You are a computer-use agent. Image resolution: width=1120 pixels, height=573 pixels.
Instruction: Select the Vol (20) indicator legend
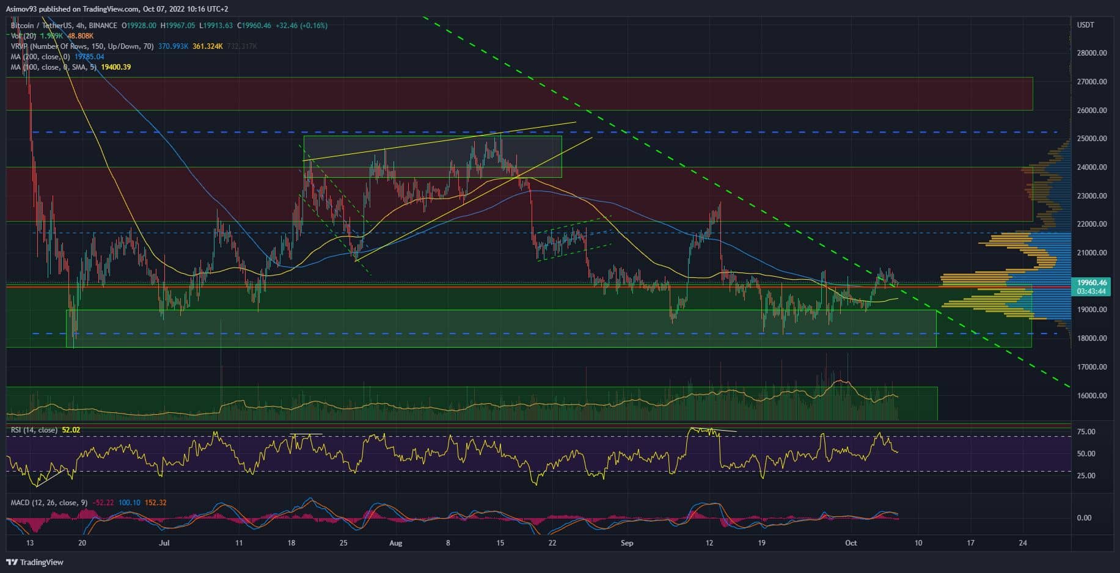[23, 36]
